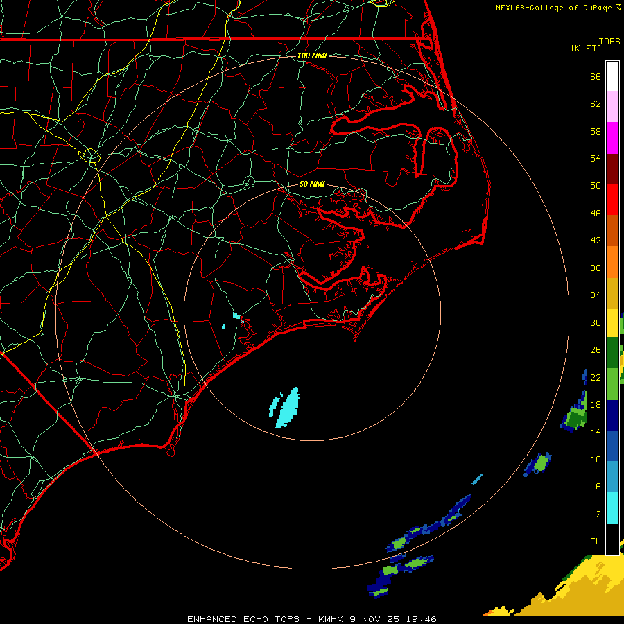Click the 'TH' legend label
Viewport: 624px width, 624px height.
[x=596, y=541]
